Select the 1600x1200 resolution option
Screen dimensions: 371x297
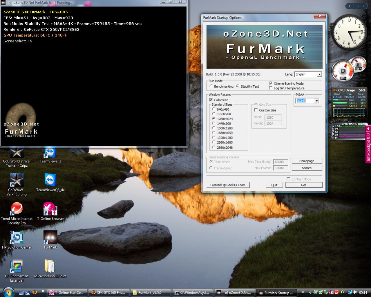pyautogui.click(x=214, y=128)
